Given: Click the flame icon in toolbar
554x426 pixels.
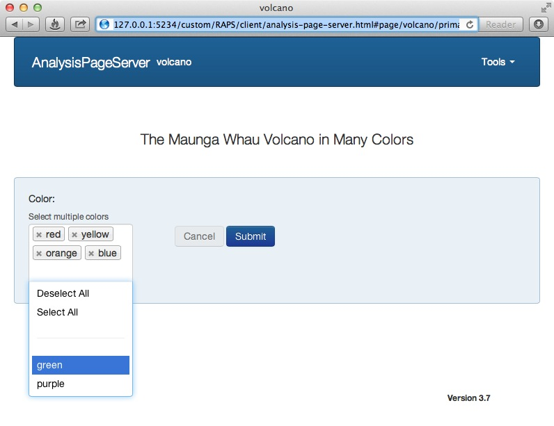Looking at the screenshot, I should [55, 24].
